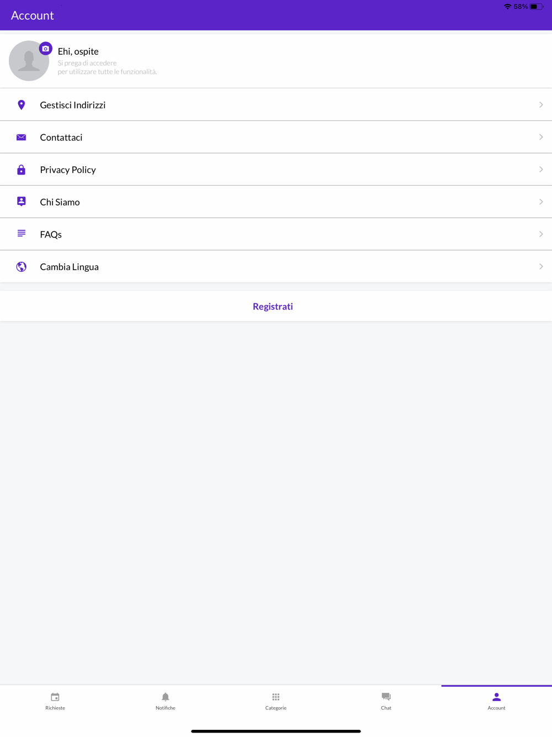Tap the camera icon on profile picture
The image size is (552, 737).
coord(46,49)
